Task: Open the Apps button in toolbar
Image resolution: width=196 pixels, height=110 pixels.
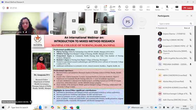Action: (x=141, y=8)
